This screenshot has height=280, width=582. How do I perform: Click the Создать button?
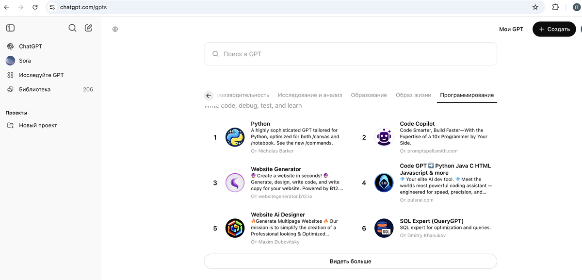[x=554, y=29]
